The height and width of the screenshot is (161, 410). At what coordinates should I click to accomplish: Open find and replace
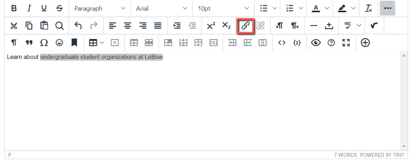pyautogui.click(x=60, y=26)
